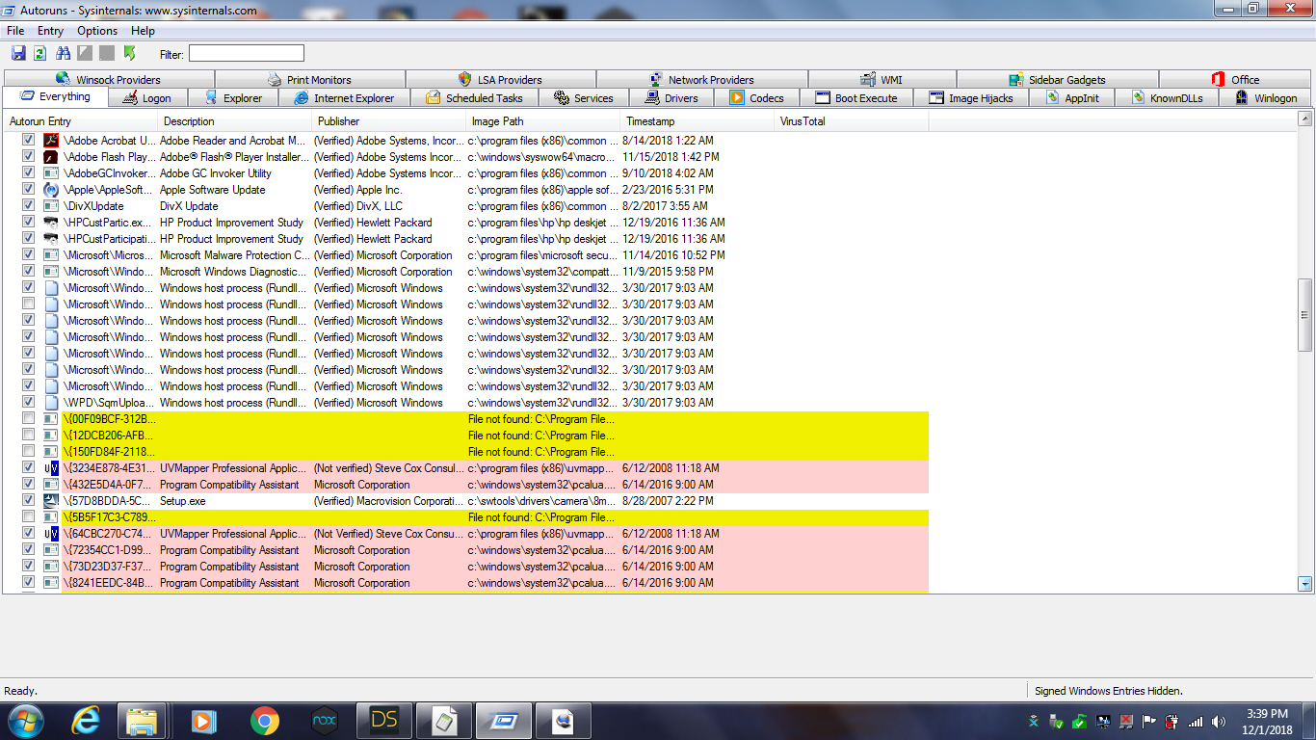Click the Setup.exe row icon
The height and width of the screenshot is (740, 1316).
pyautogui.click(x=51, y=501)
